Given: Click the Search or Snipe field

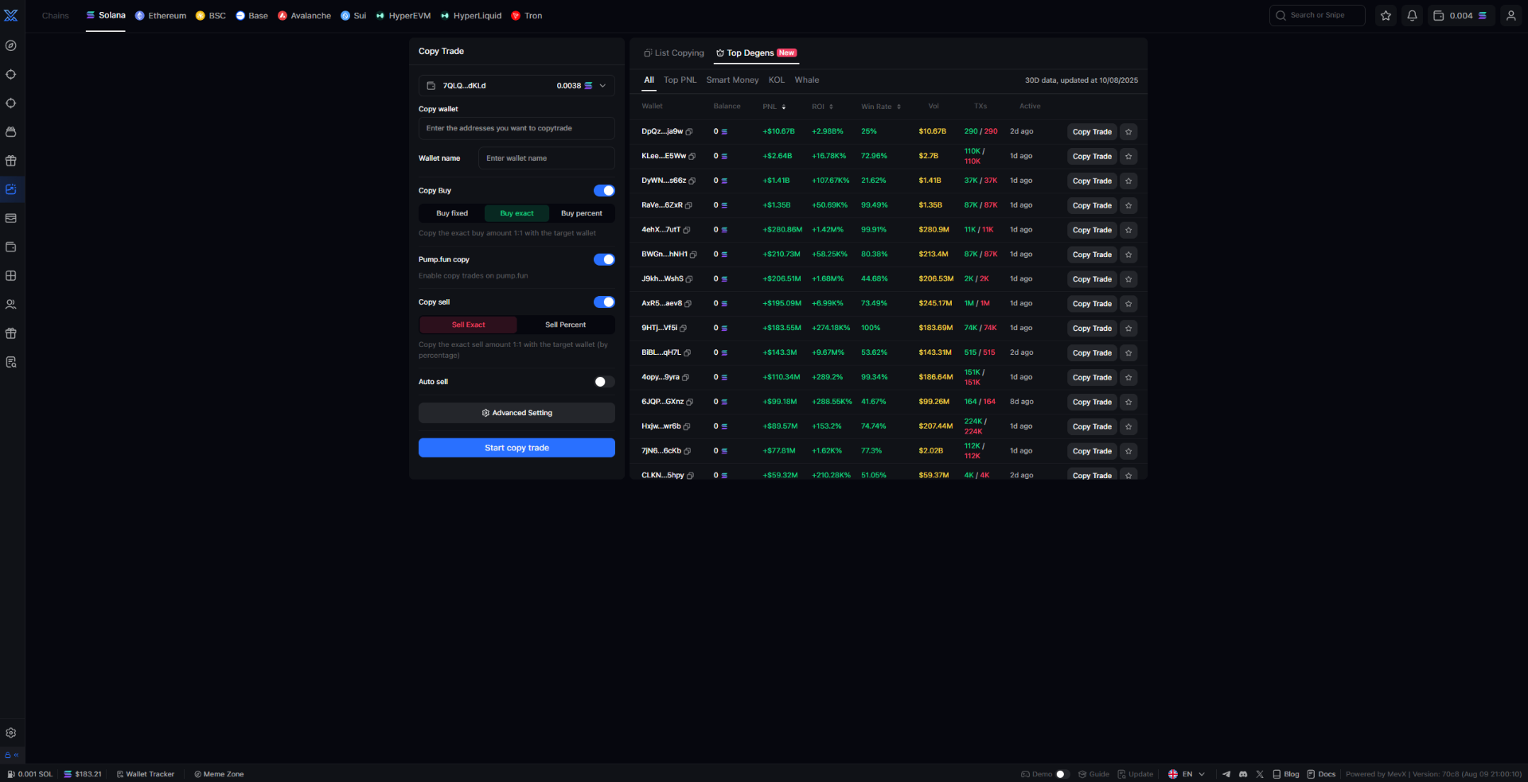Looking at the screenshot, I should (1317, 15).
